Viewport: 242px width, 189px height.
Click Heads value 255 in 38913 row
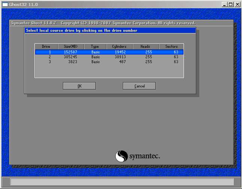(x=149, y=57)
